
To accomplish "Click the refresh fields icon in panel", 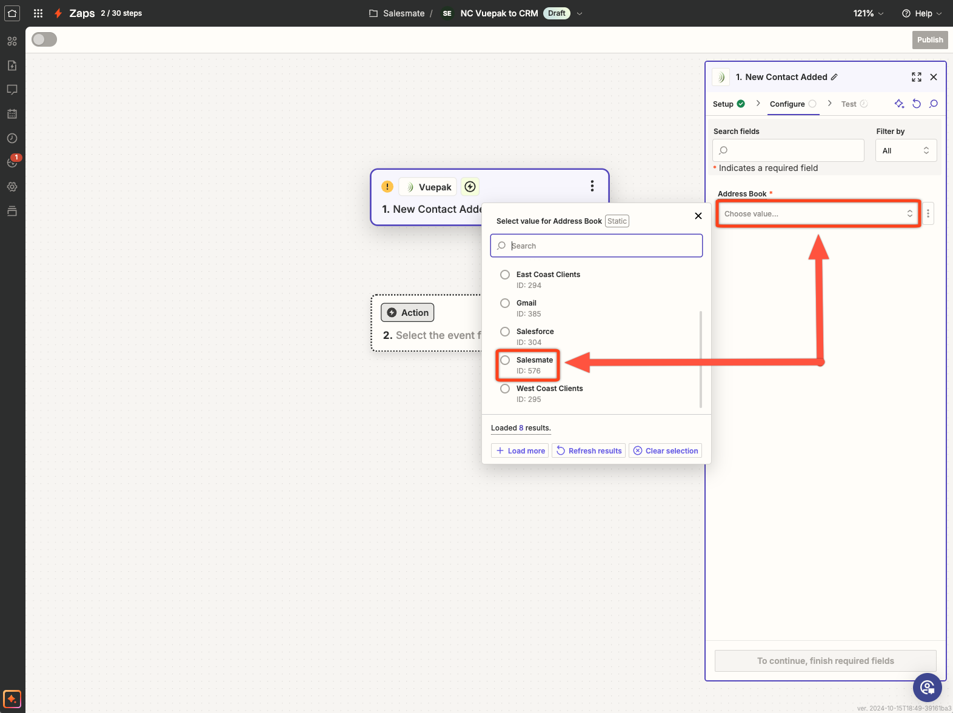I will tap(917, 104).
